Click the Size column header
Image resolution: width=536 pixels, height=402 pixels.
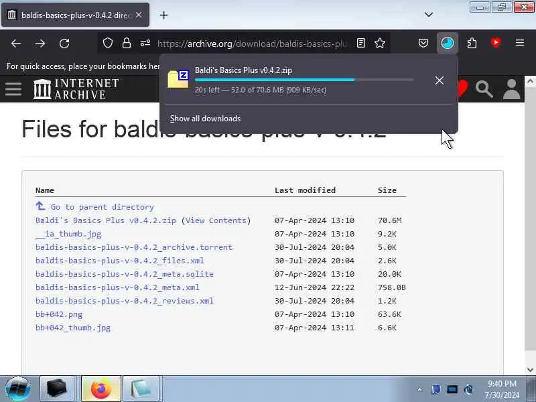pos(387,190)
